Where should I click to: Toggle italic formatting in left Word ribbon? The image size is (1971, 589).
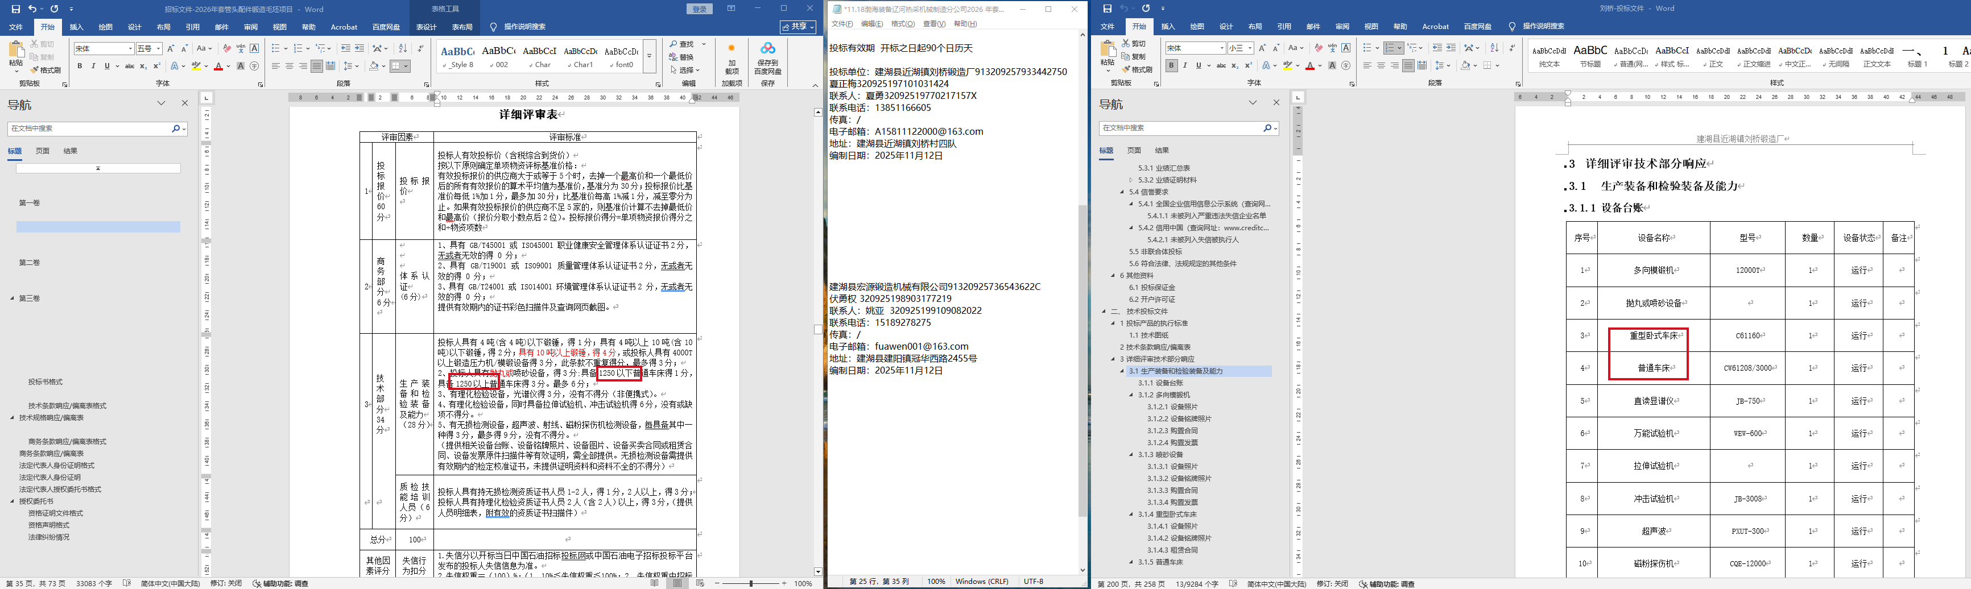[x=93, y=66]
